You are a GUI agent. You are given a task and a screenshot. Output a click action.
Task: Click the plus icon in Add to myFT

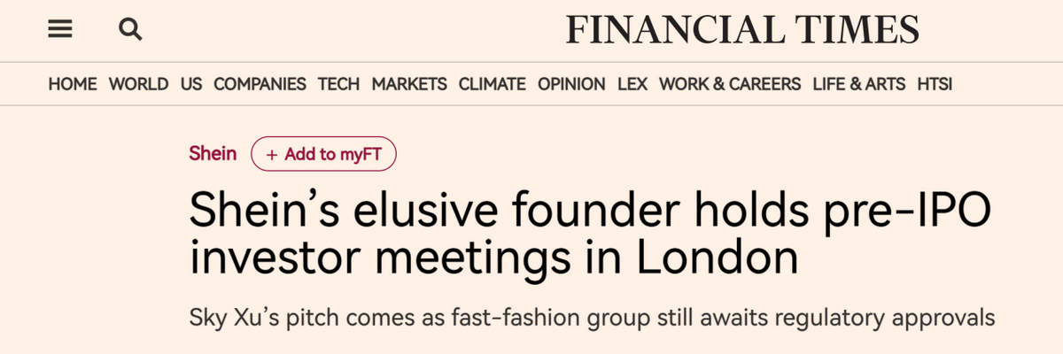[x=272, y=155]
